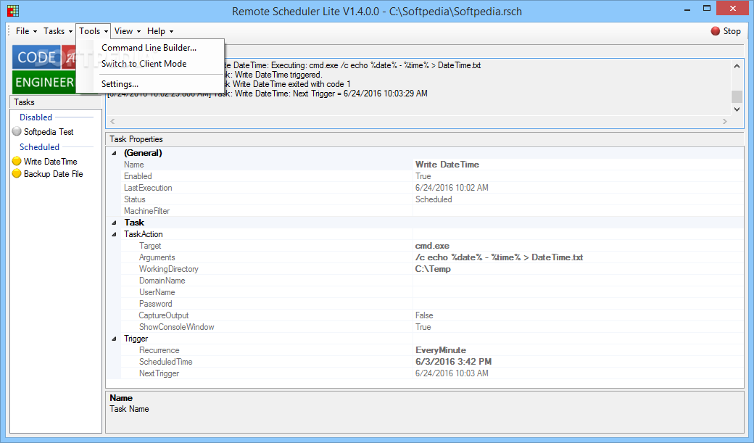Click the yellow status circle beside Backup Date File
The height and width of the screenshot is (443, 754).
[x=17, y=173]
